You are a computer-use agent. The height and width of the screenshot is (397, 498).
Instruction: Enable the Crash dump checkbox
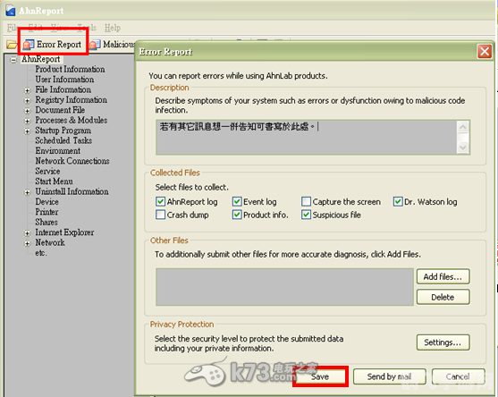coord(160,215)
